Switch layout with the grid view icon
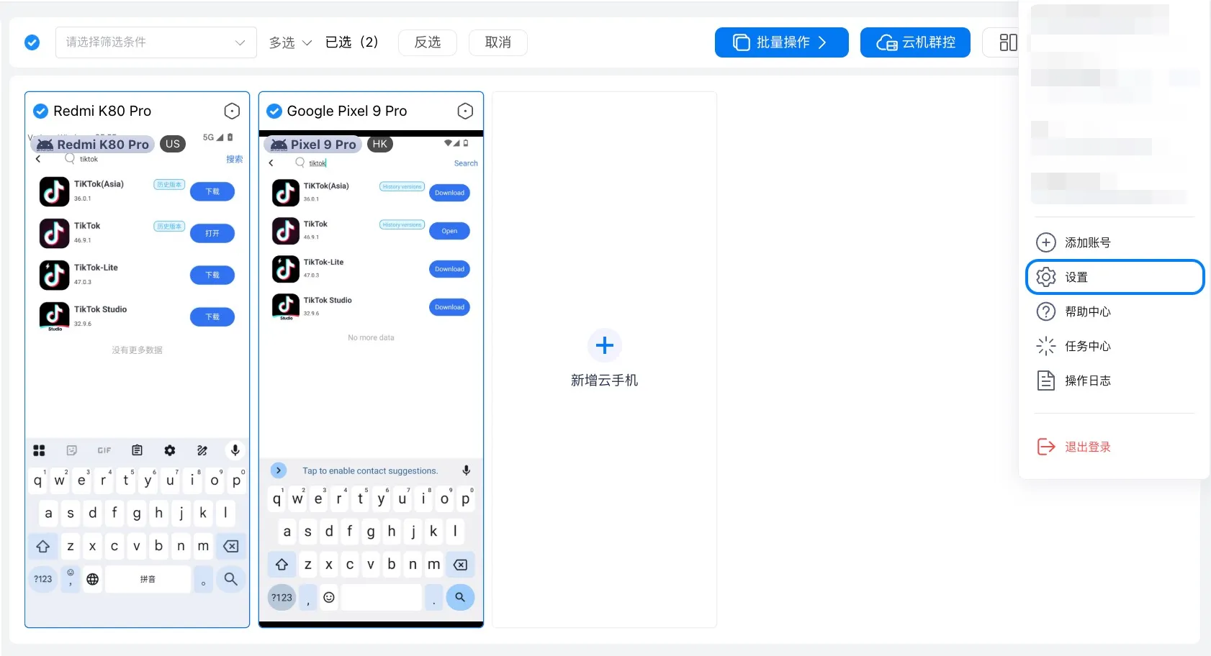The height and width of the screenshot is (656, 1211). tap(1008, 42)
